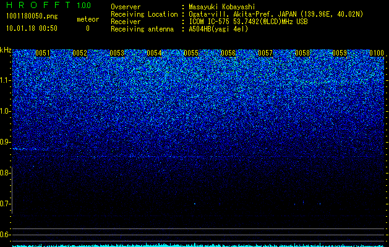Click time marker 0055
The width and height of the screenshot is (389, 247).
tap(191, 53)
